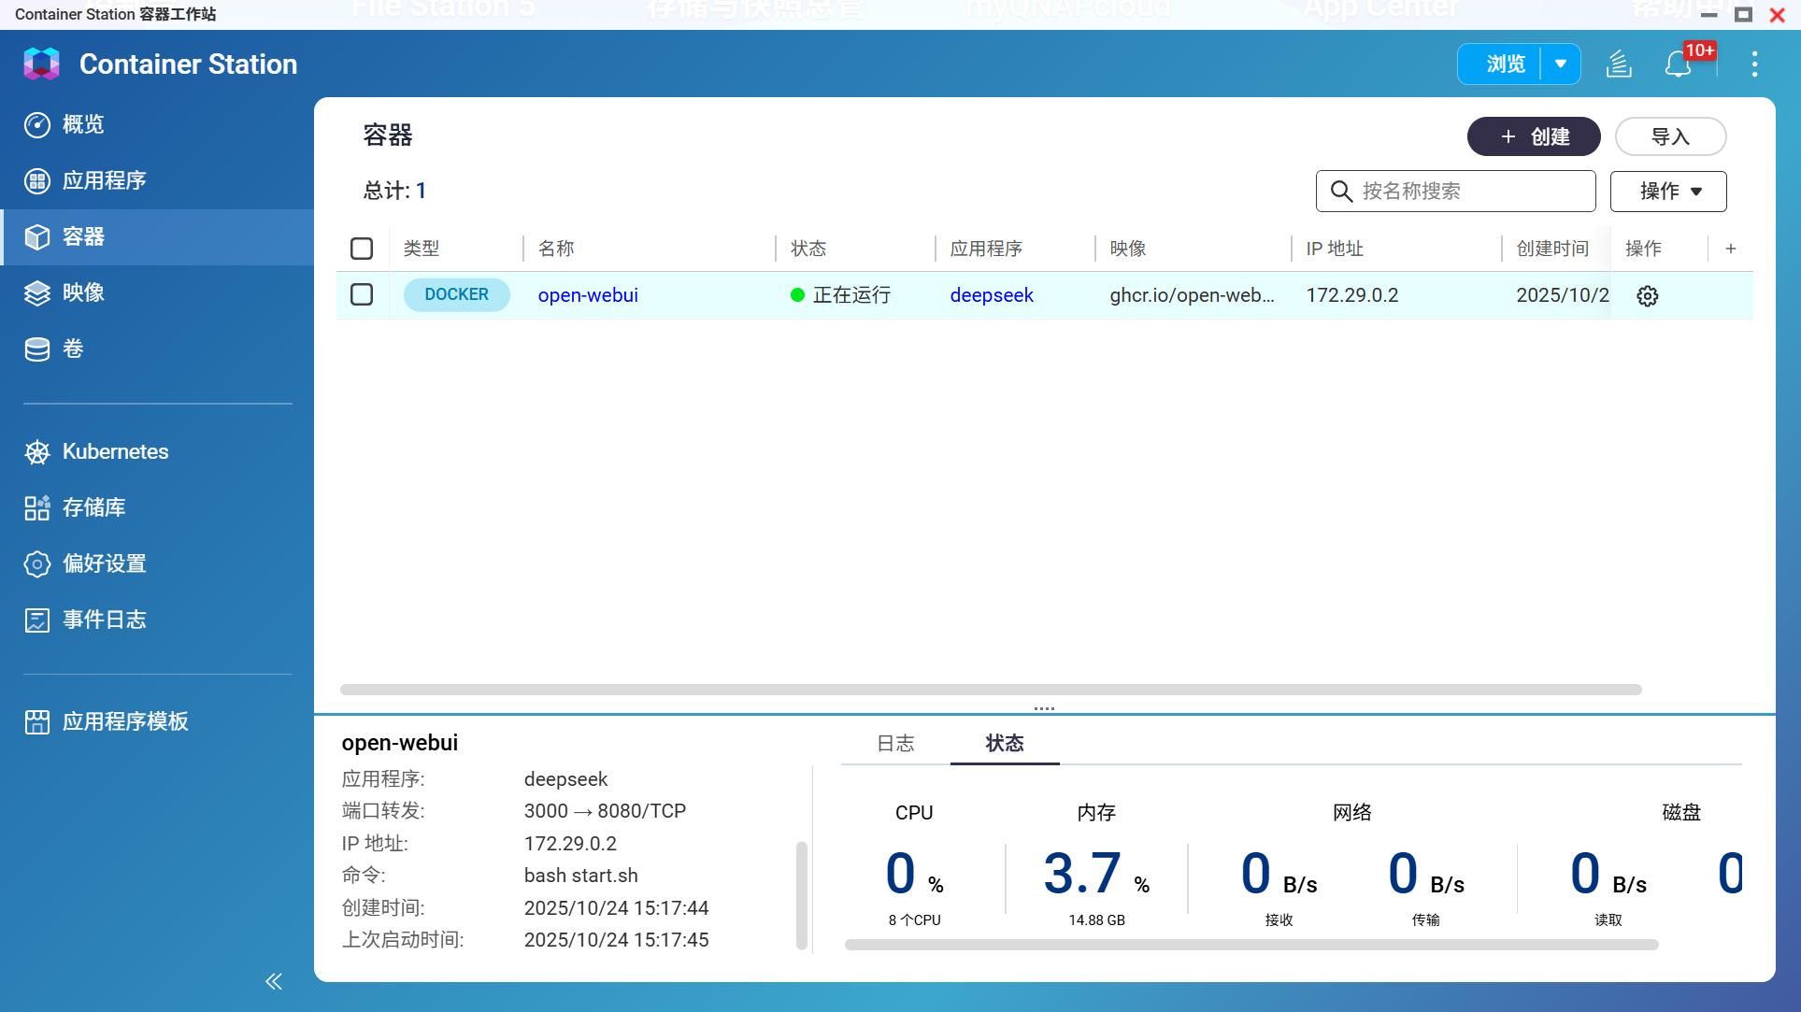The height and width of the screenshot is (1012, 1801).
Task: Open the notifications bell icon
Action: coord(1679,64)
